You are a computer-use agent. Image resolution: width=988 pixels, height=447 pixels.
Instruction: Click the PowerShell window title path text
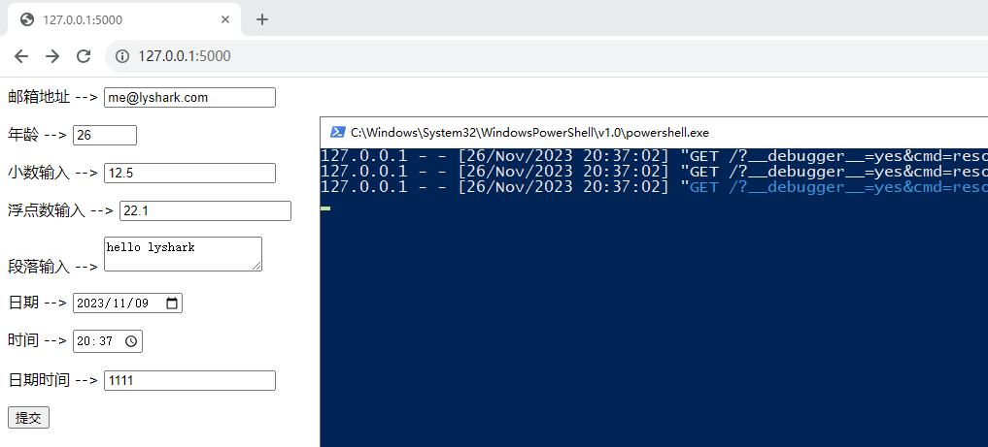529,133
